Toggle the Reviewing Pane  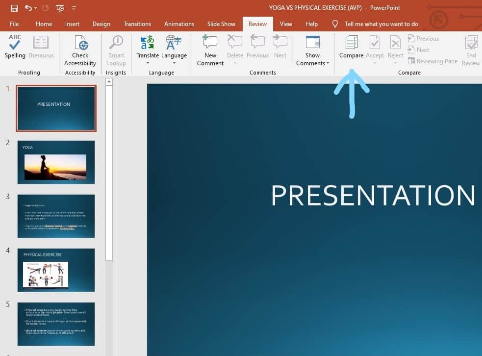433,61
